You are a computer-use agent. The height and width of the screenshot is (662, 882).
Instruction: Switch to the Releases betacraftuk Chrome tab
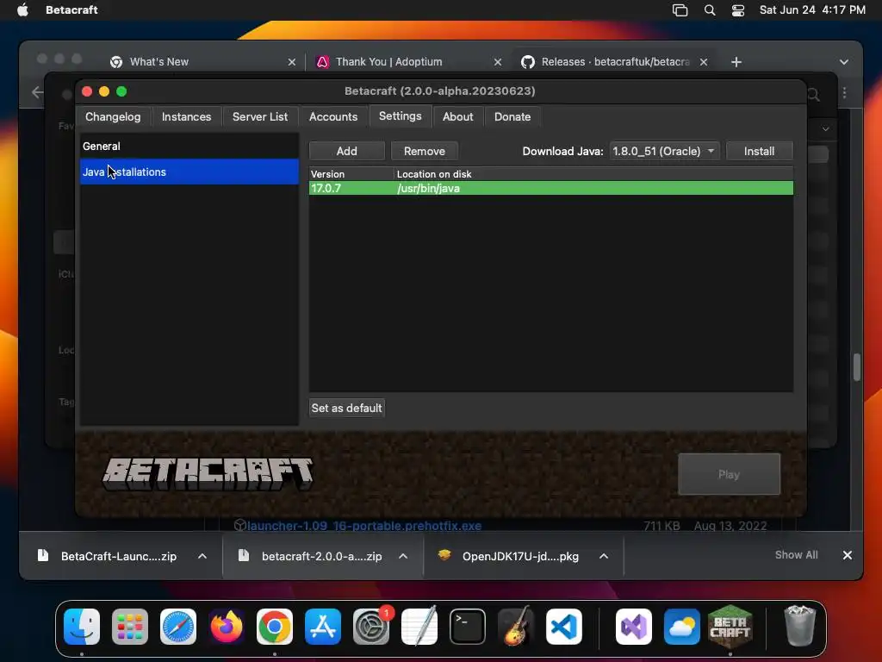click(x=613, y=62)
